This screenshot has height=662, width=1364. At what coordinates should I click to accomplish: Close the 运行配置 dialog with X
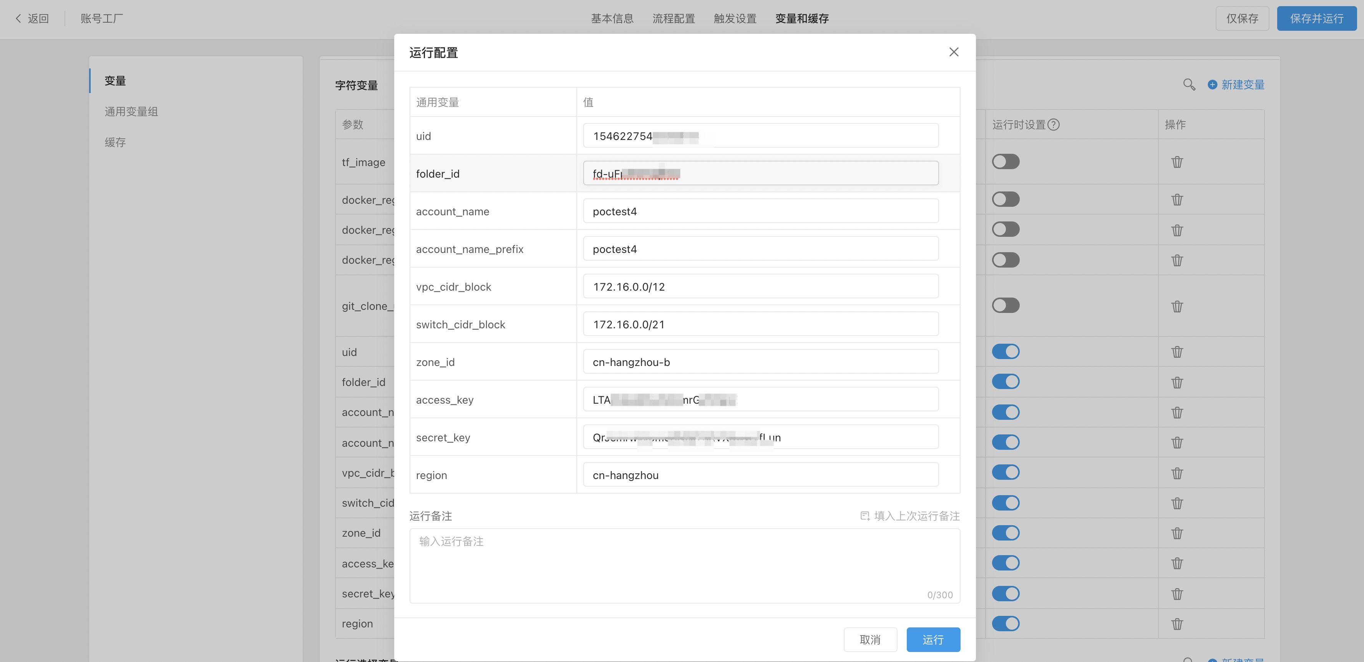click(x=954, y=52)
